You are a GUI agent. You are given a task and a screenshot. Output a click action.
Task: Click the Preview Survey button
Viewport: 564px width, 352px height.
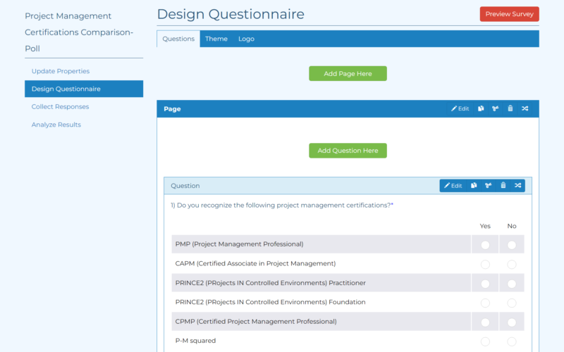(509, 14)
